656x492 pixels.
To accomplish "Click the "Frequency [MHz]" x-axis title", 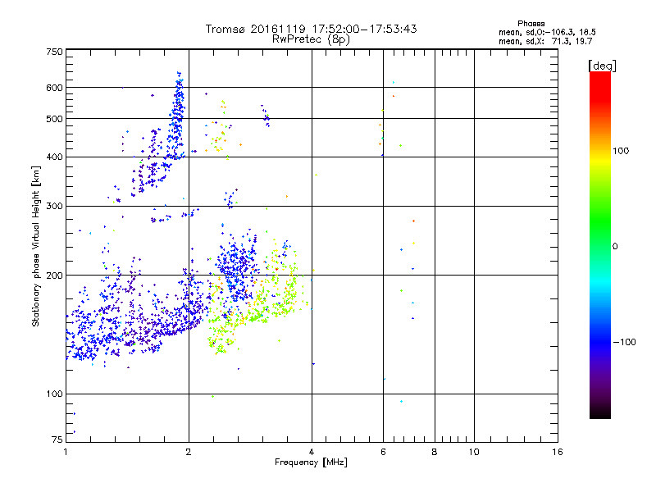I will (311, 462).
